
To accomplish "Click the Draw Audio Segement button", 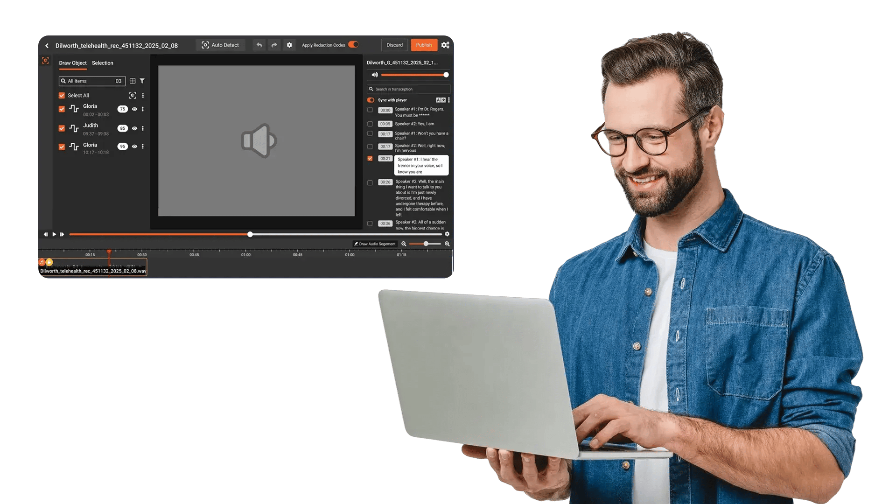I will (375, 244).
